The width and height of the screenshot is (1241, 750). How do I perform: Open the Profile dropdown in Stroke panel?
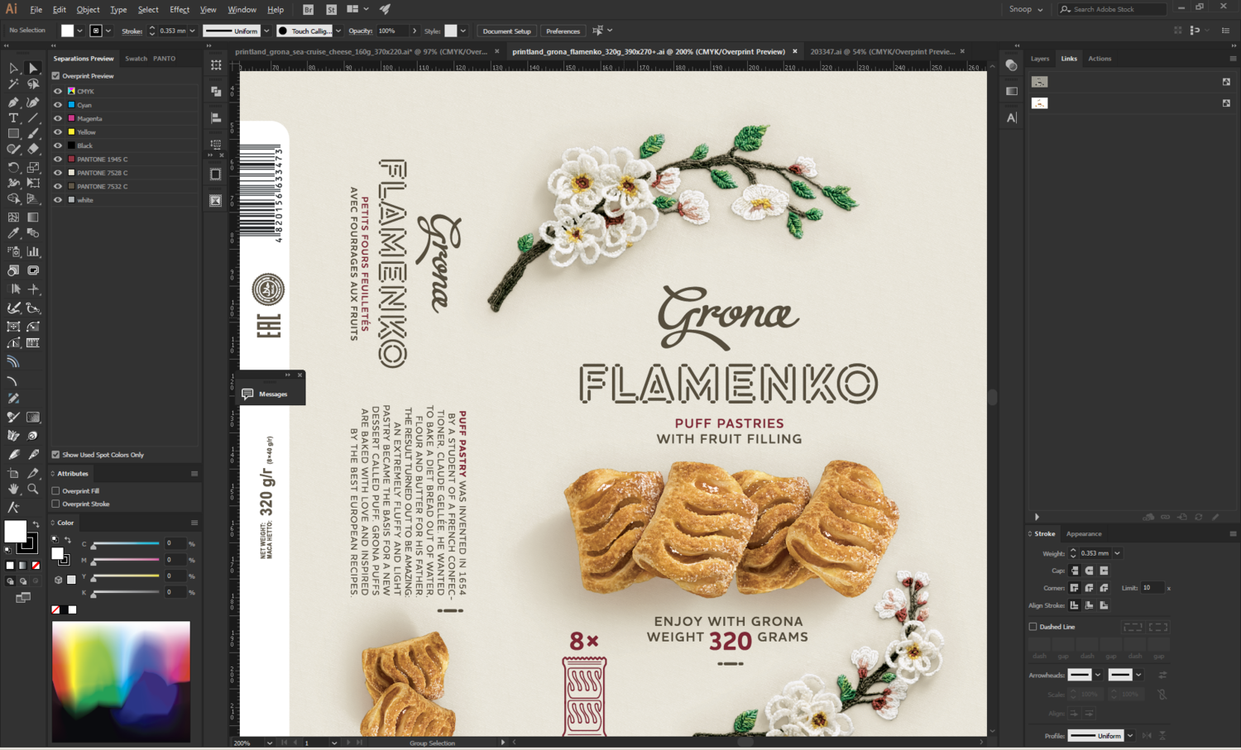click(x=1130, y=735)
